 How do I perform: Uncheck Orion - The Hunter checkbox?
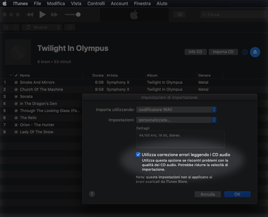[x=16, y=125]
